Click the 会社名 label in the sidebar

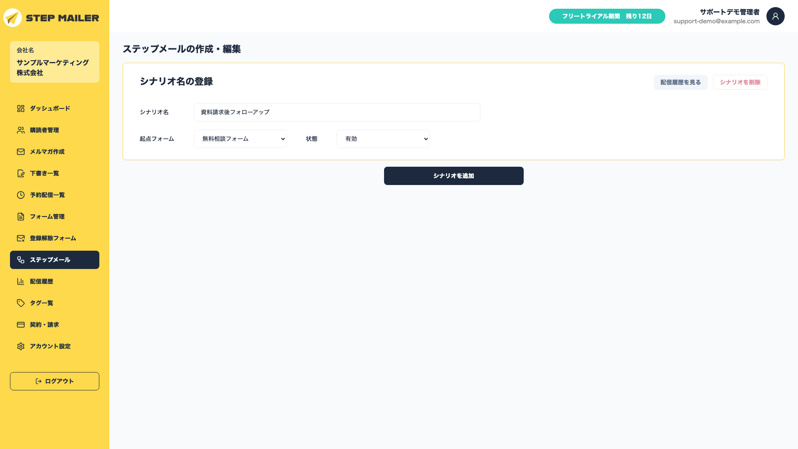tap(25, 50)
